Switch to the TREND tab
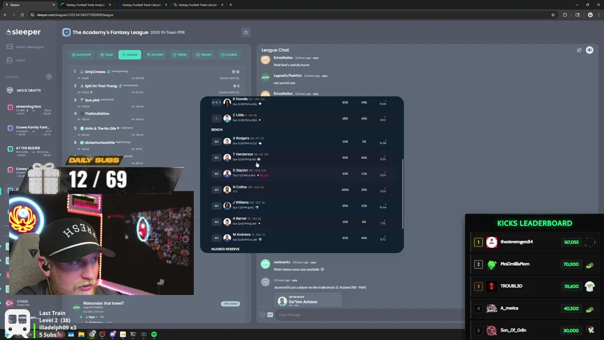The image size is (604, 340). pos(180,55)
